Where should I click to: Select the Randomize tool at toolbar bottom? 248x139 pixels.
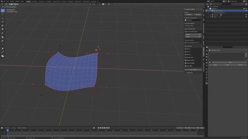click(x=3, y=60)
